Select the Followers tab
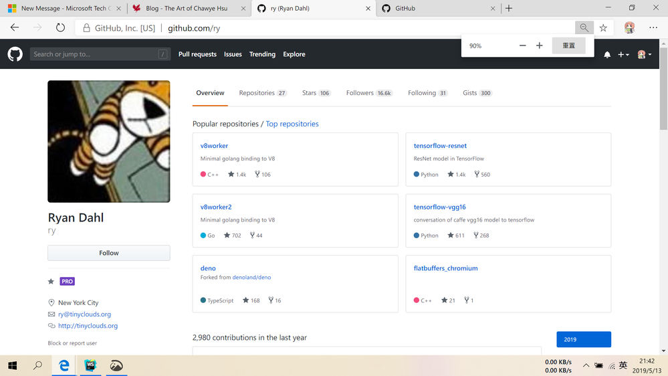 (x=369, y=93)
